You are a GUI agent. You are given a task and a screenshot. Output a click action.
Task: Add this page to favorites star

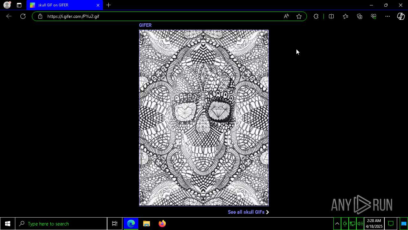coord(299,16)
